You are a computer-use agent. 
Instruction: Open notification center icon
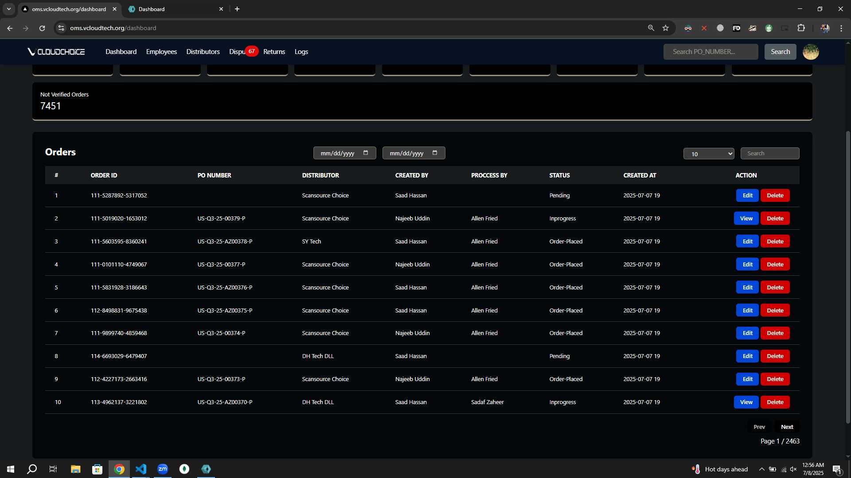837,469
